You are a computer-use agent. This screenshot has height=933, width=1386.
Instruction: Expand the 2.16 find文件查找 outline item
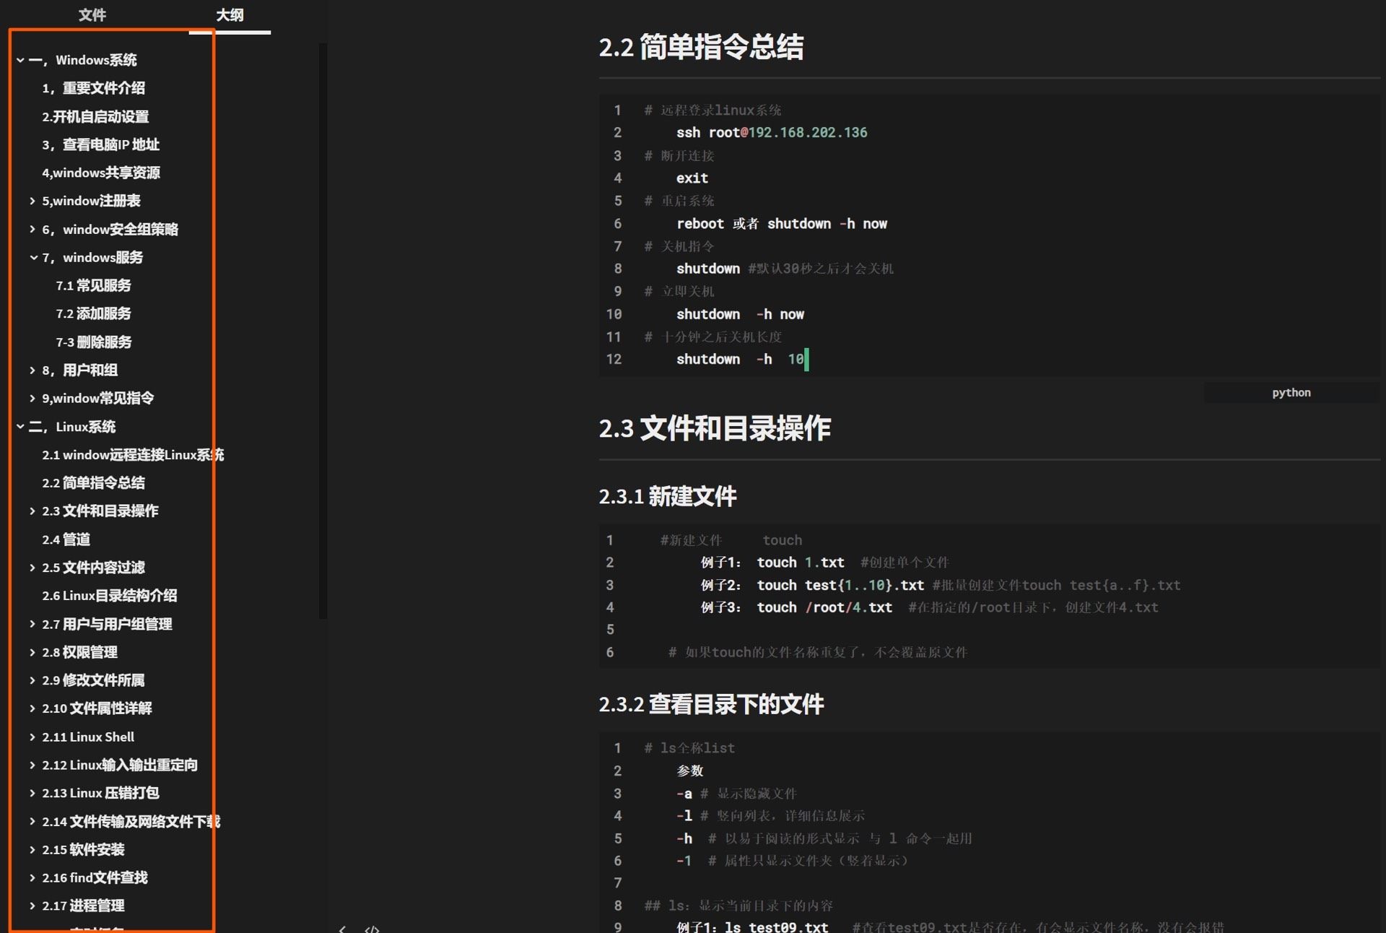point(32,877)
